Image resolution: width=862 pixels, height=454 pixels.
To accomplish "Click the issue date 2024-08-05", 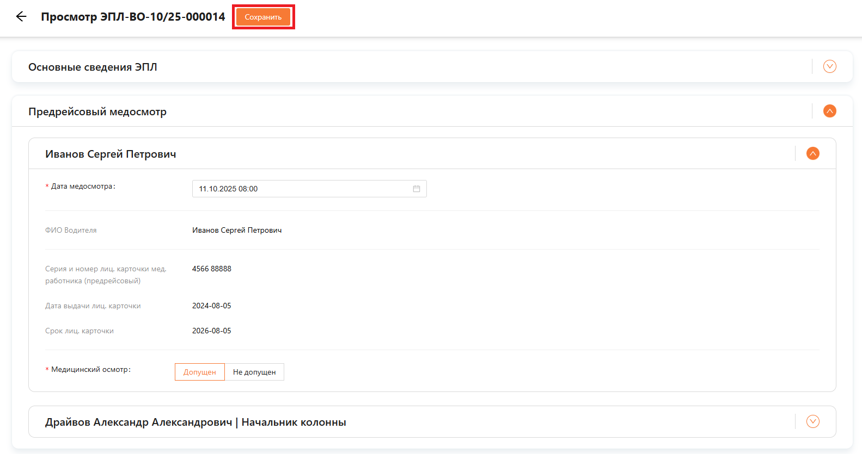I will [212, 306].
